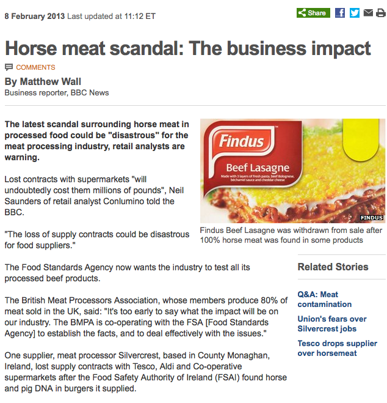This screenshot has width=387, height=403.
Task: Click the 8 February 2013 date
Action: point(35,16)
